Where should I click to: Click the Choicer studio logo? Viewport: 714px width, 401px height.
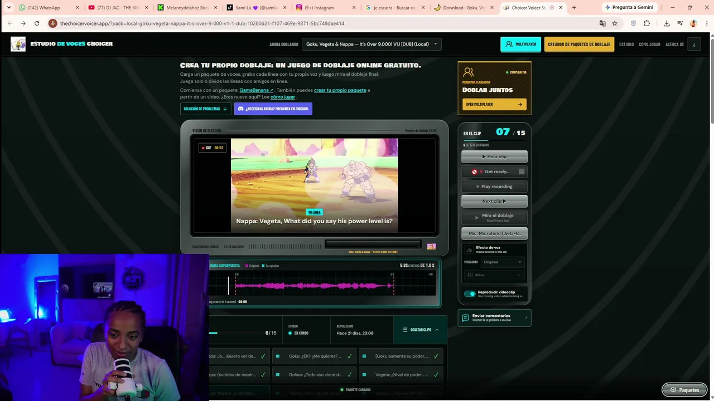(18, 44)
